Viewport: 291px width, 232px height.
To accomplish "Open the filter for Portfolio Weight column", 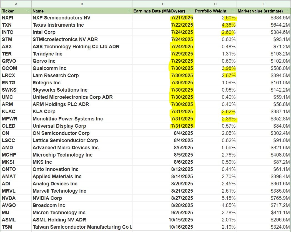I will (234, 11).
